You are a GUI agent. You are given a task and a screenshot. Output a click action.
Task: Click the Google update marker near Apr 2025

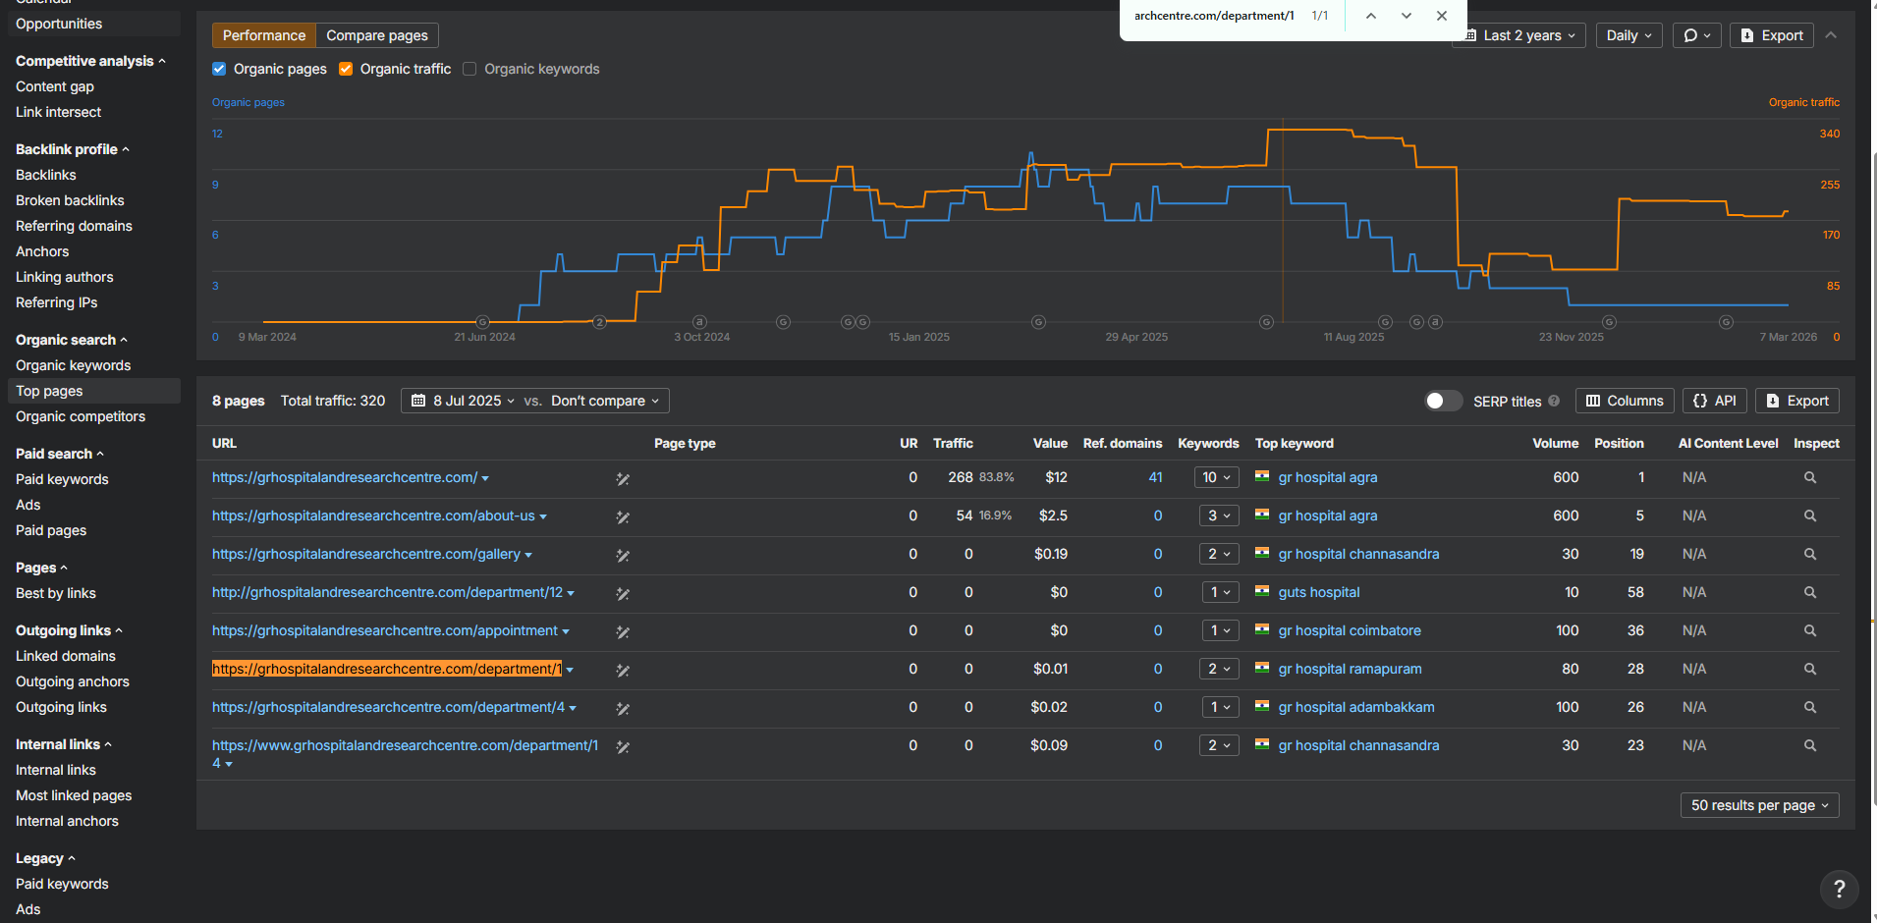1038,322
